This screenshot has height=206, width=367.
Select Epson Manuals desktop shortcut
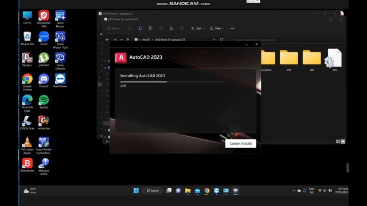pos(60,61)
